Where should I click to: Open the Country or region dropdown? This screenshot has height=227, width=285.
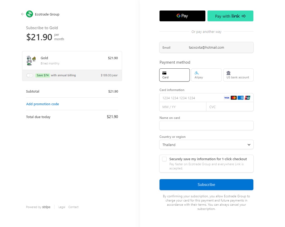[206, 144]
